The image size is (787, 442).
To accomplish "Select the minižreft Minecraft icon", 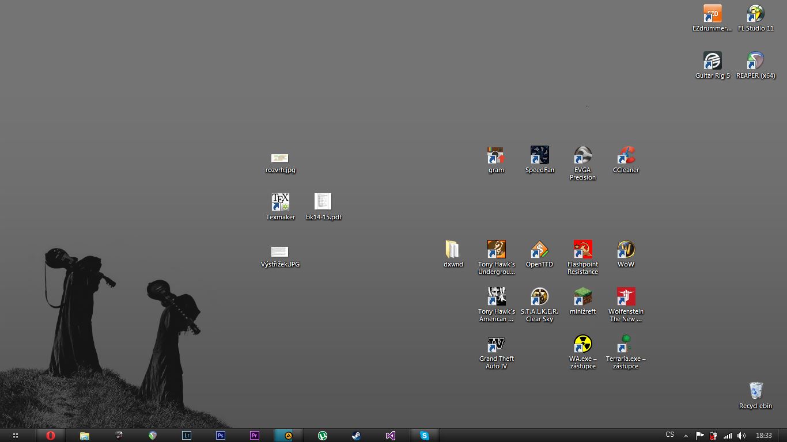I will [x=582, y=301].
